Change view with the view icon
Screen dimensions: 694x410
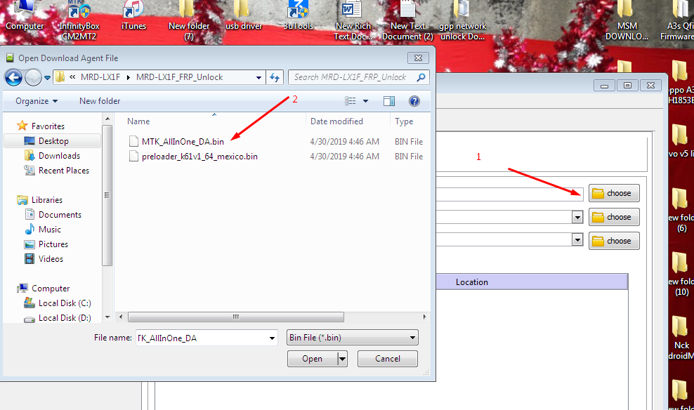350,101
